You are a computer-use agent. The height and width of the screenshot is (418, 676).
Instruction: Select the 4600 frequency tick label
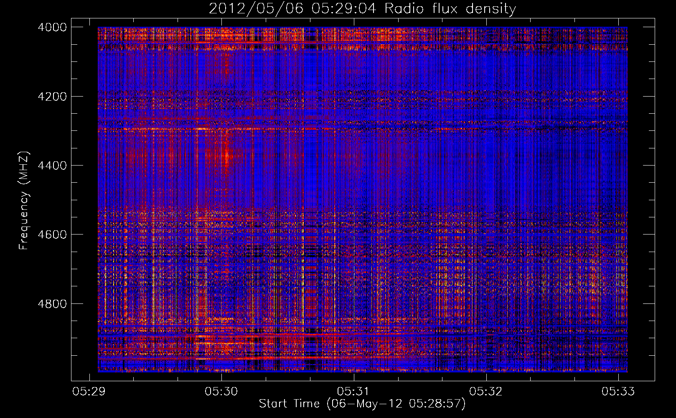coord(52,234)
